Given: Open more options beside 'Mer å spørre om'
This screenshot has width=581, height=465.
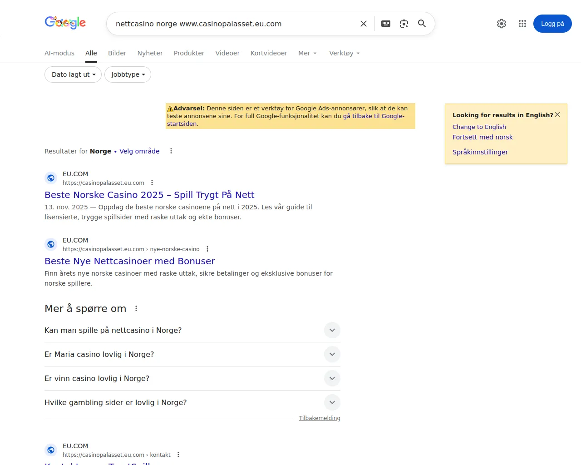Looking at the screenshot, I should click(x=136, y=308).
